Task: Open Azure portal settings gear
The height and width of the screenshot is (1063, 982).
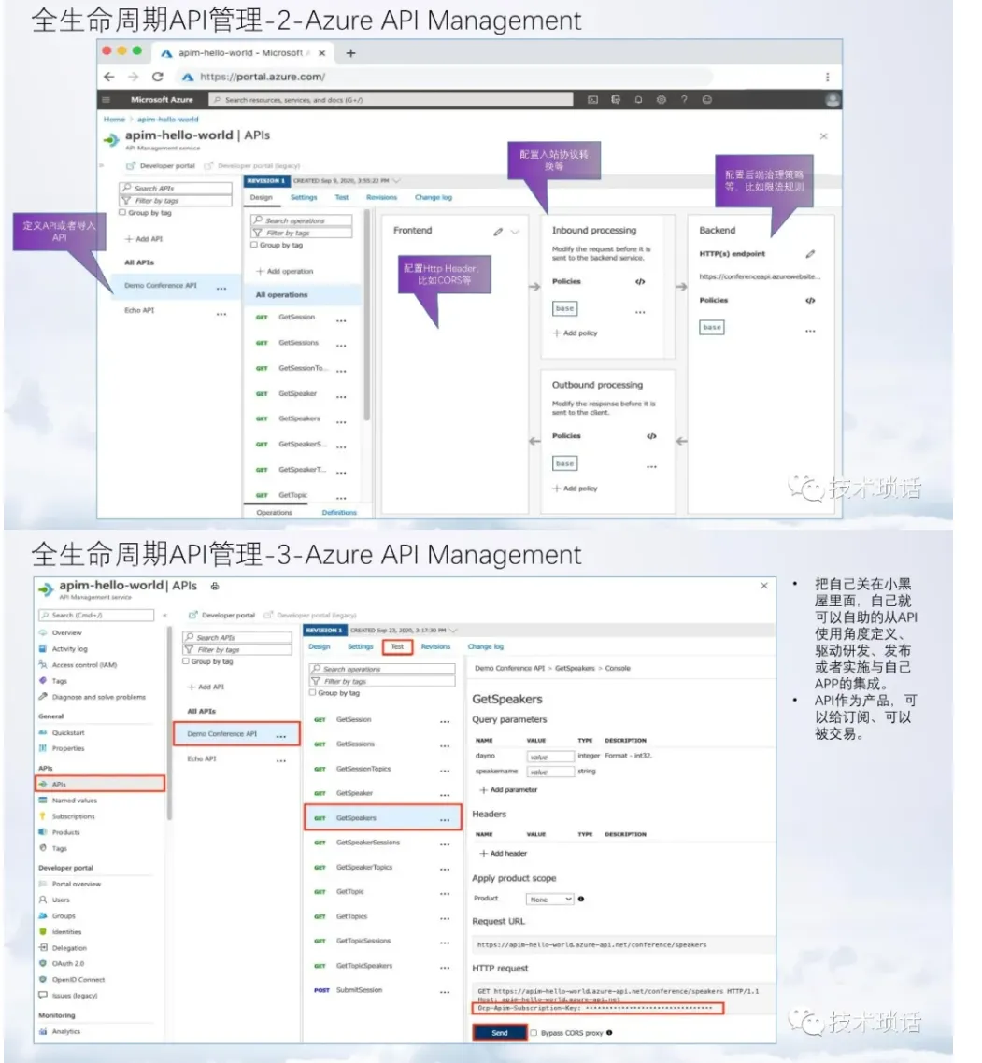Action: click(662, 100)
